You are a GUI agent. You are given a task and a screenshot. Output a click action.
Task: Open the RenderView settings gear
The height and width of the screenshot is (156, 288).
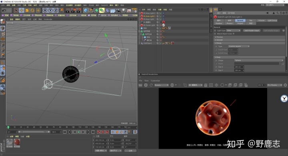tap(285, 85)
